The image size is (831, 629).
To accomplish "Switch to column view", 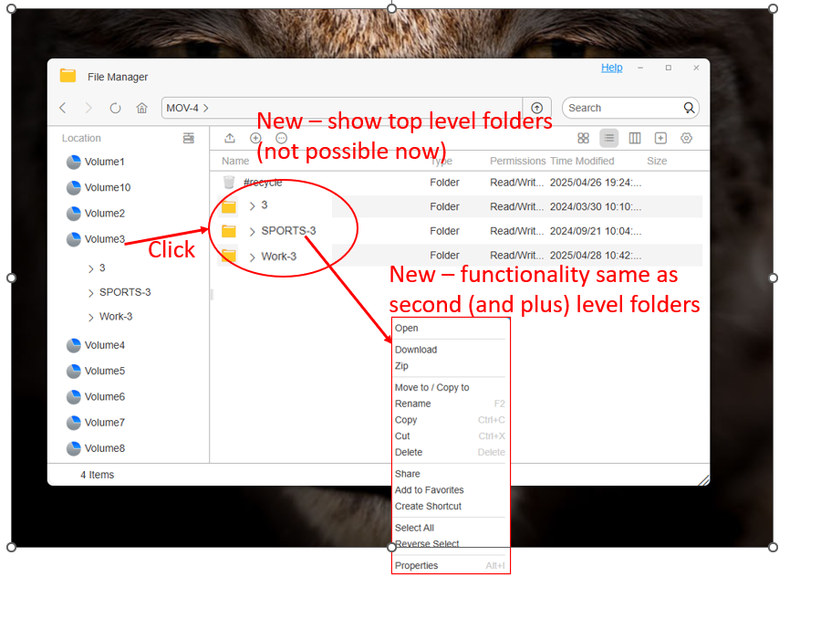I will tap(634, 139).
